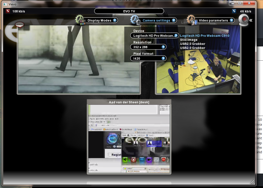Choose Still Image from the device list
Image resolution: width=263 pixels, height=188 pixels.
click(189, 40)
